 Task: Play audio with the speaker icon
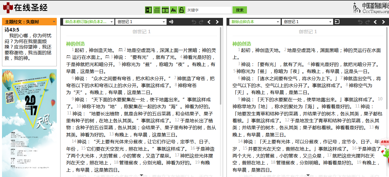tap(171, 22)
